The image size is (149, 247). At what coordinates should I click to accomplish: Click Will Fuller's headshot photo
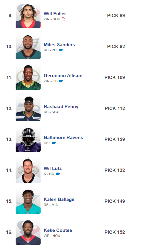click(28, 16)
